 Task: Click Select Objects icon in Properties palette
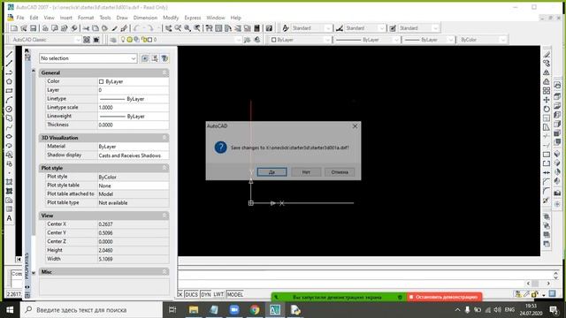[155, 58]
